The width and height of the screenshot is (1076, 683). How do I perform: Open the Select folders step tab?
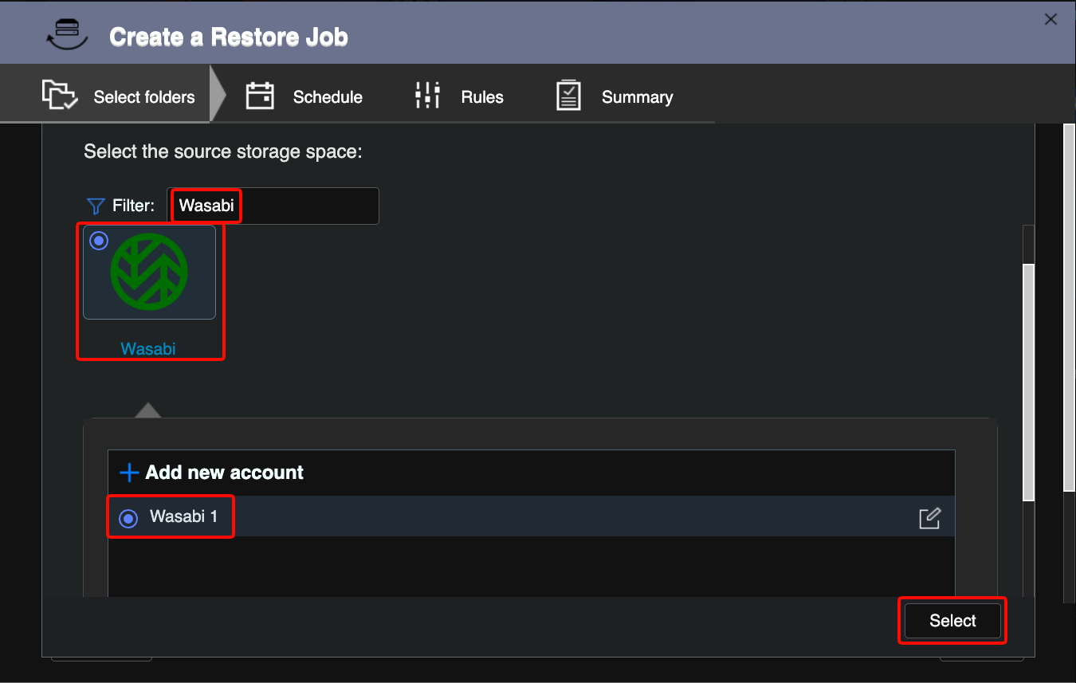[106, 95]
